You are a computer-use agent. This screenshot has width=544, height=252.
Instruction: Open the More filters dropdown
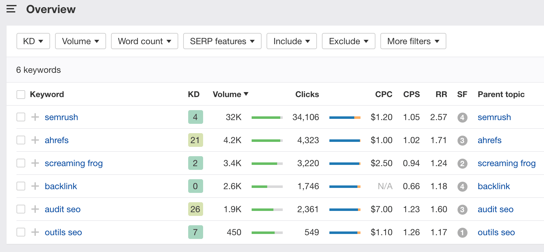413,41
